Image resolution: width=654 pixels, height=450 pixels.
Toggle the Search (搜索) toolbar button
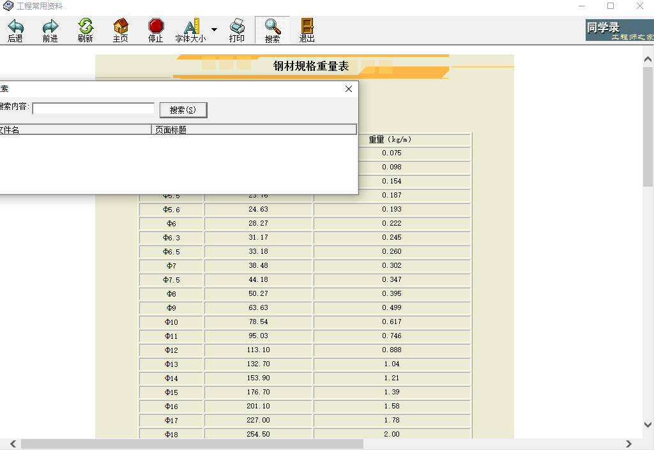click(273, 30)
